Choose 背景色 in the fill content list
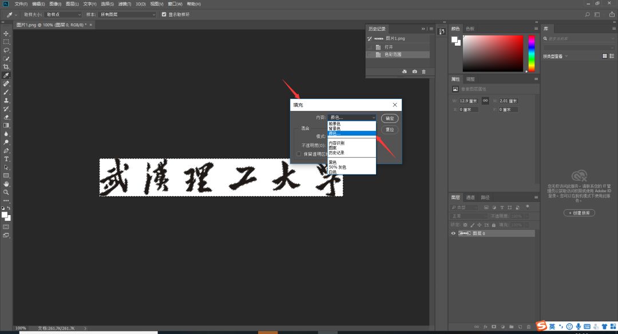Screen dimensions: 618x334 pyautogui.click(x=335, y=129)
